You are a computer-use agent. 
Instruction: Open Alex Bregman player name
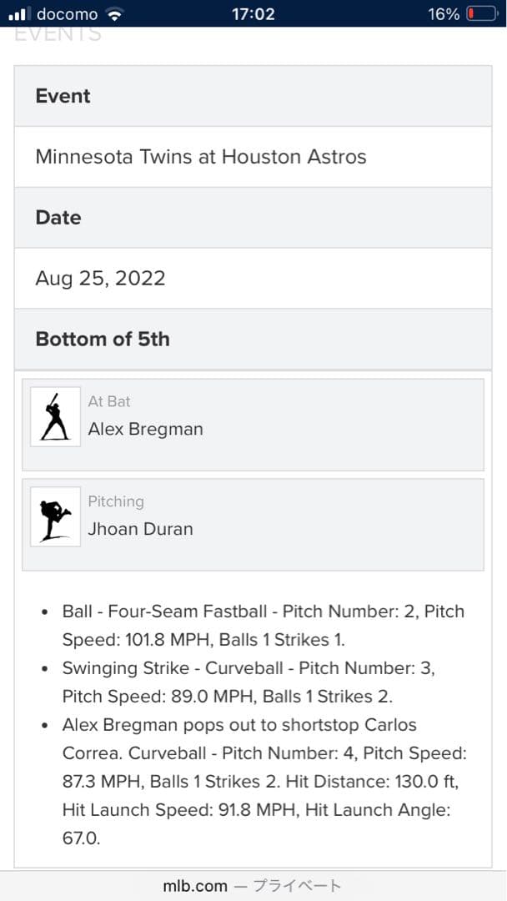click(x=146, y=430)
